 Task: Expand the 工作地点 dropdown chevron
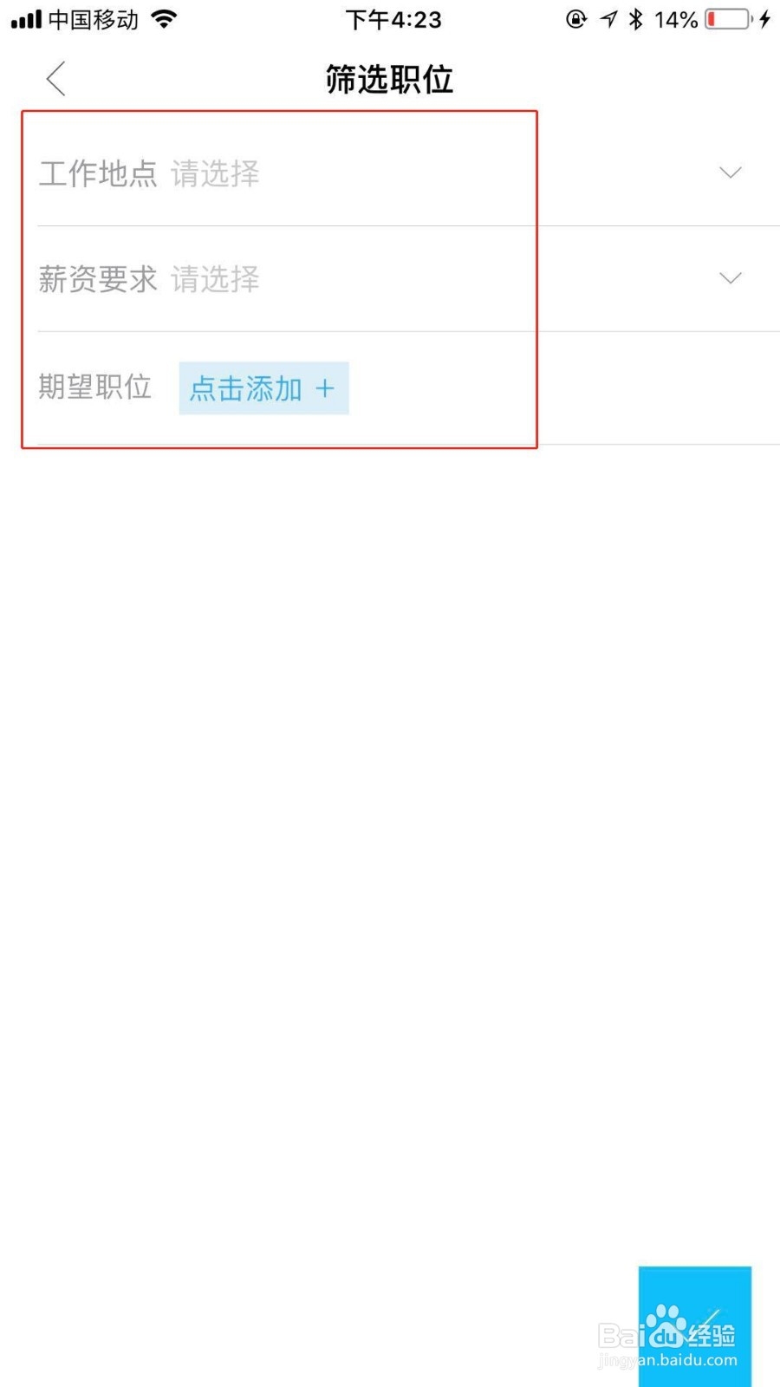pyautogui.click(x=731, y=173)
